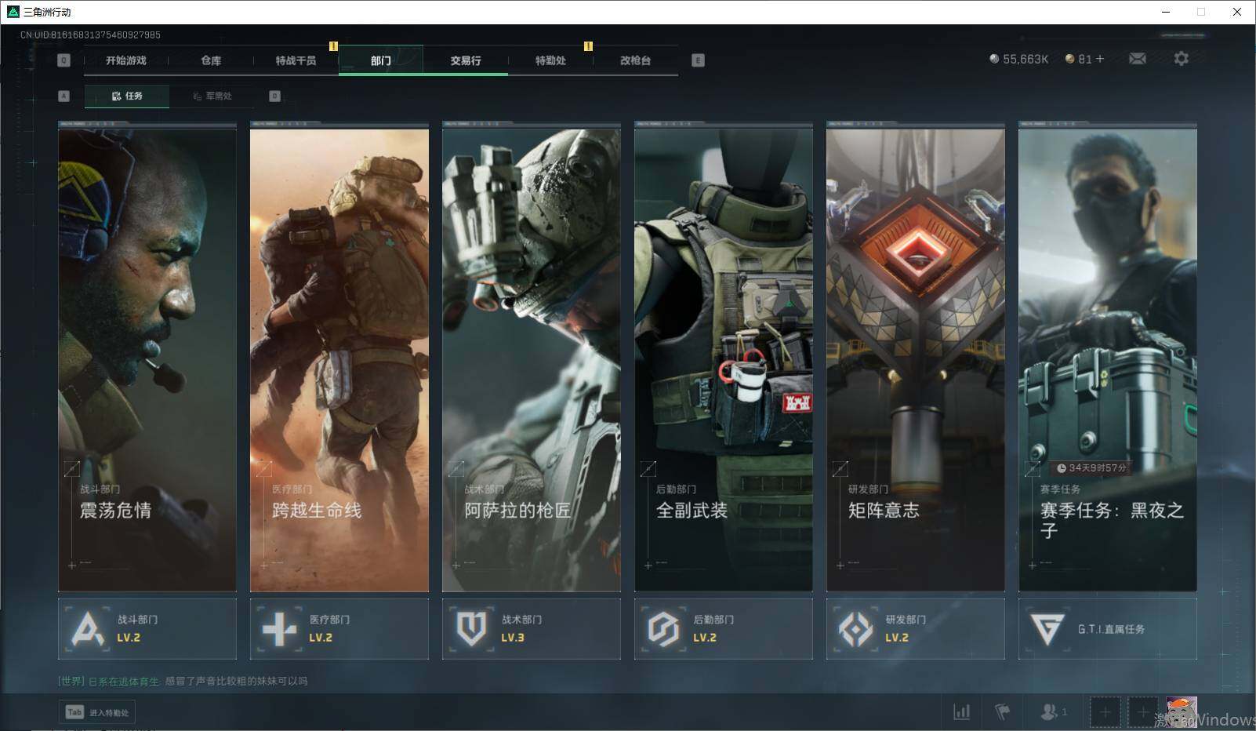The height and width of the screenshot is (731, 1256).
Task: Open the 特勤处 tab
Action: [x=550, y=60]
